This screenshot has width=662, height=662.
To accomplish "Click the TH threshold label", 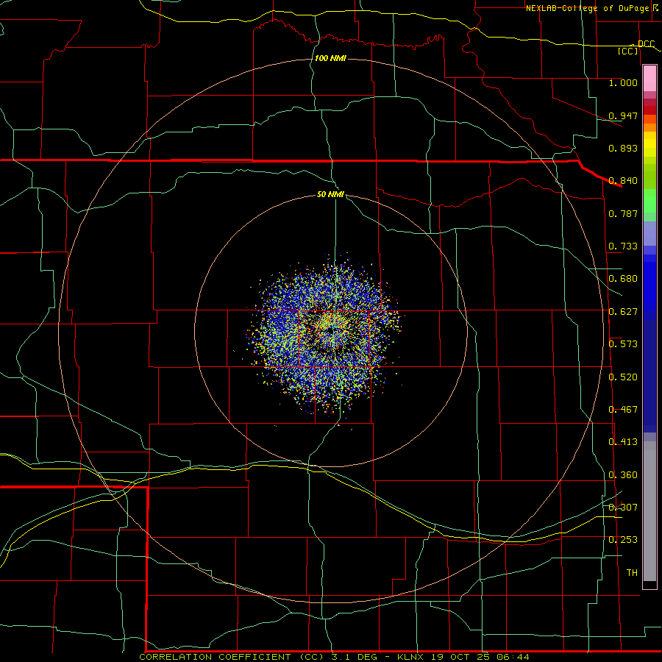I will click(x=632, y=573).
